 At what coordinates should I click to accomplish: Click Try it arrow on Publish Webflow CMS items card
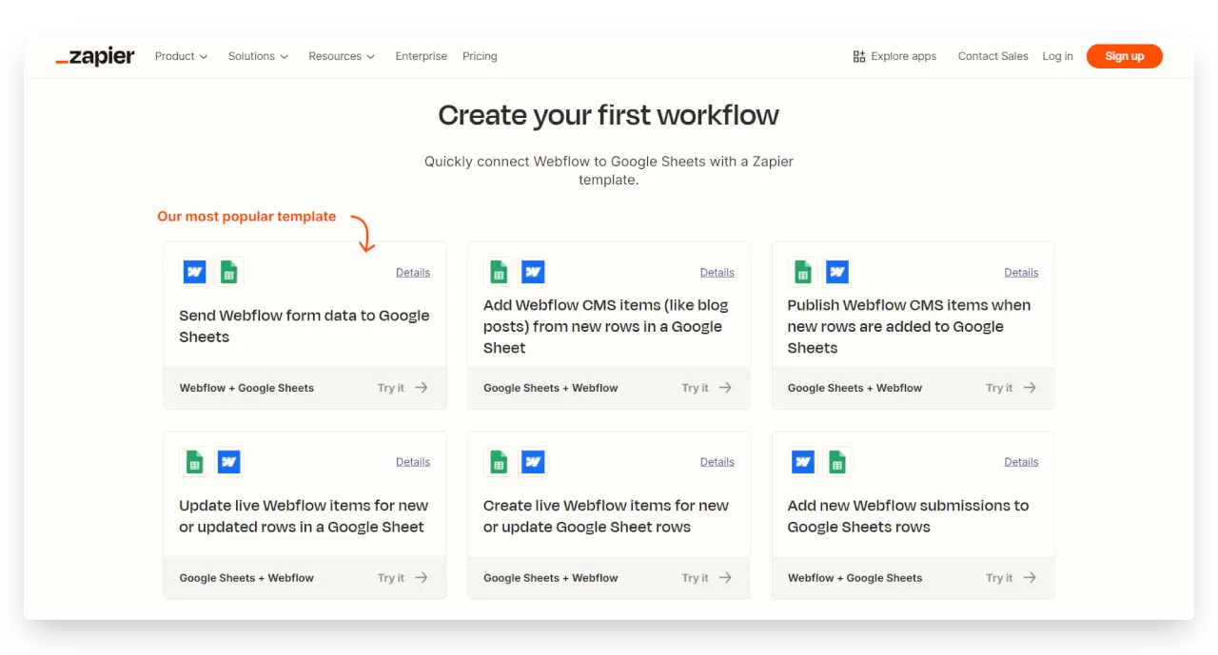coord(1030,388)
